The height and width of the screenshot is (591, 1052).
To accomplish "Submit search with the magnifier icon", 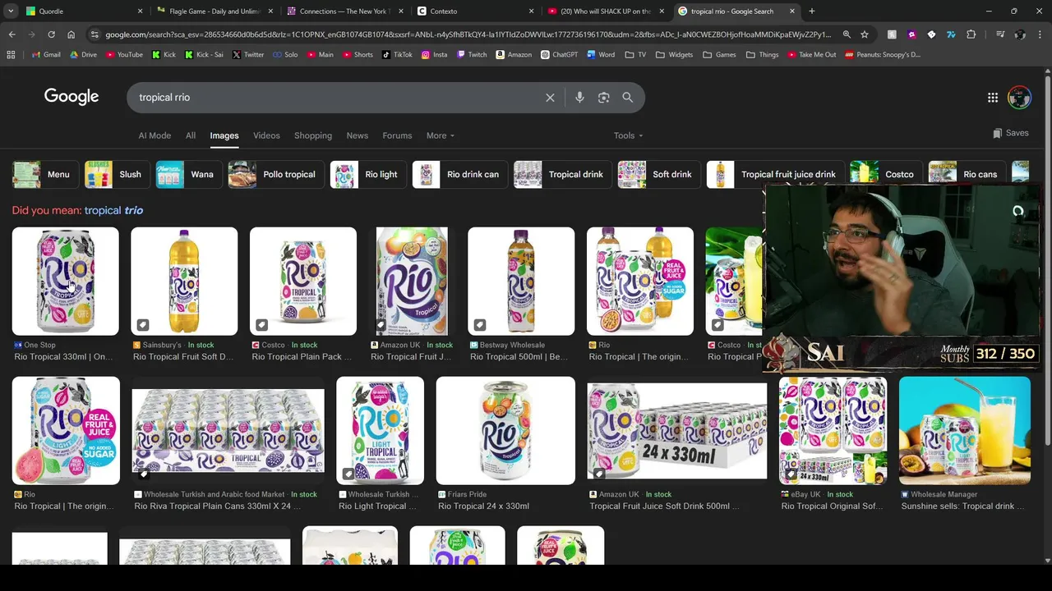I will (628, 98).
